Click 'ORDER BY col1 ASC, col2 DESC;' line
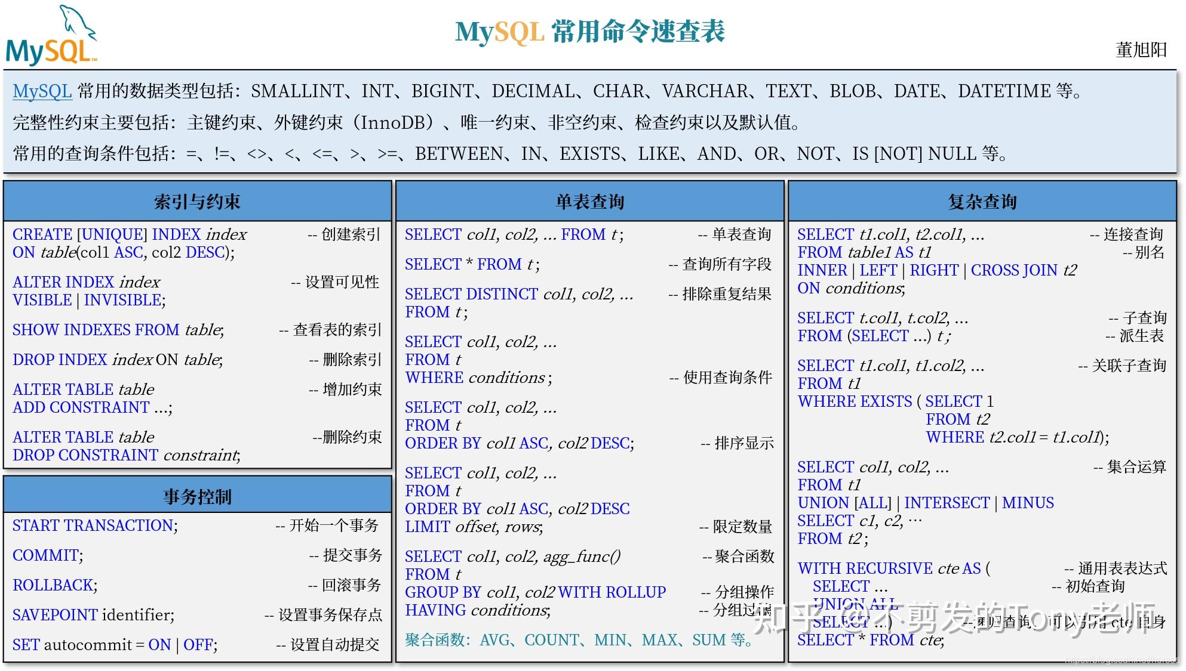Viewport: 1186px width, 671px height. click(520, 443)
